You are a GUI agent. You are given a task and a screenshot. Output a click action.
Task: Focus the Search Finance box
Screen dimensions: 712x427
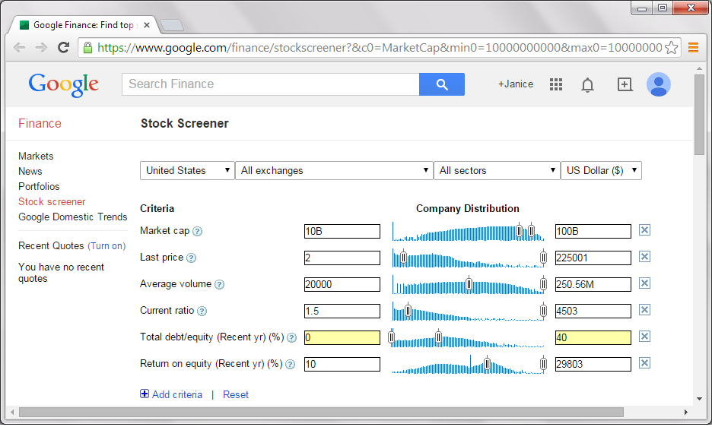tap(271, 84)
